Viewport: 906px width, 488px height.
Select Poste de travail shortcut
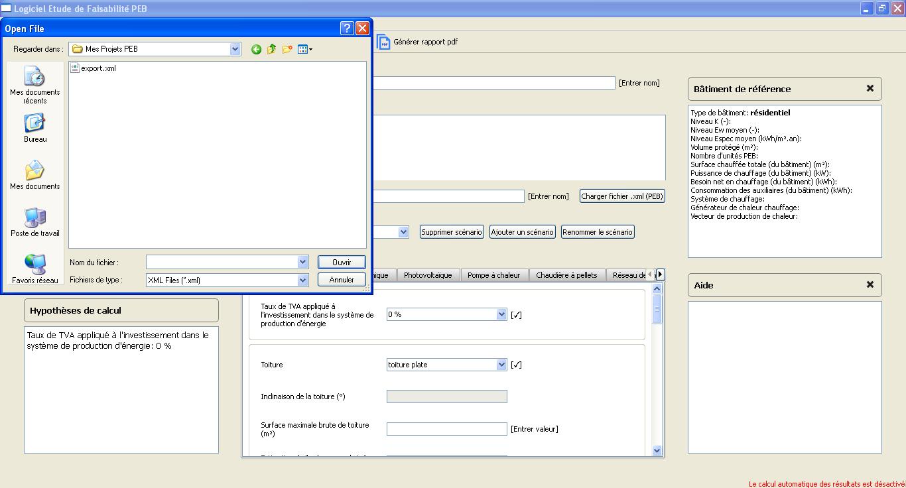coord(34,223)
